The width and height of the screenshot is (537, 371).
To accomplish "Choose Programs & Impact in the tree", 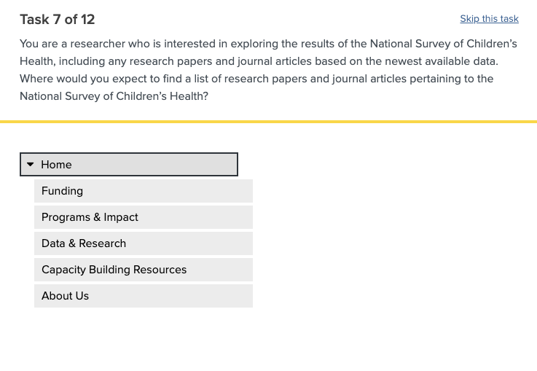I will pyautogui.click(x=143, y=217).
